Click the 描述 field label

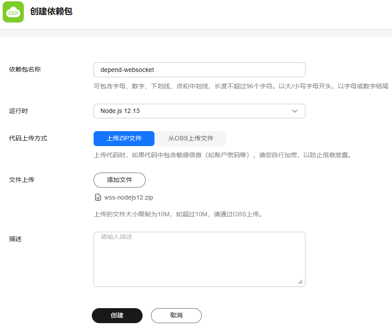click(x=15, y=239)
